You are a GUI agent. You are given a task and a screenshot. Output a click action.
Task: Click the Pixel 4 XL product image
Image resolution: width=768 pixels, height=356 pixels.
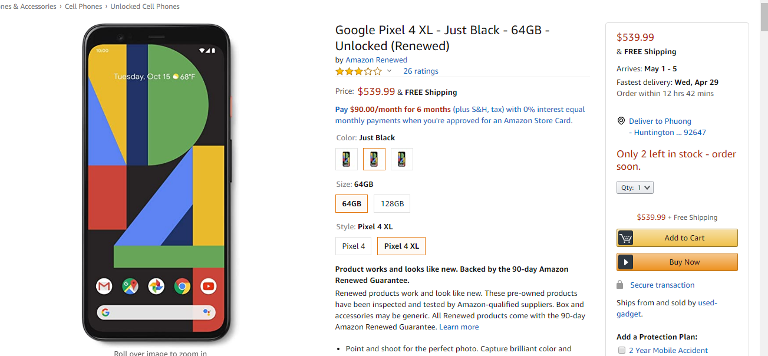[x=157, y=183]
